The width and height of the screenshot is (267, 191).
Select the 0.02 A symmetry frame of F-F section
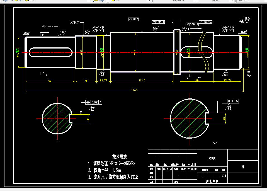tap(94, 102)
